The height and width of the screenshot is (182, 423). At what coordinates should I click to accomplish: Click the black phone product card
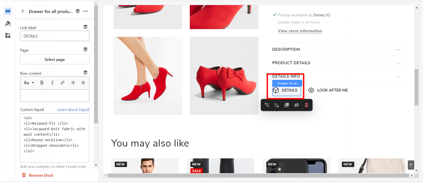coord(297,166)
